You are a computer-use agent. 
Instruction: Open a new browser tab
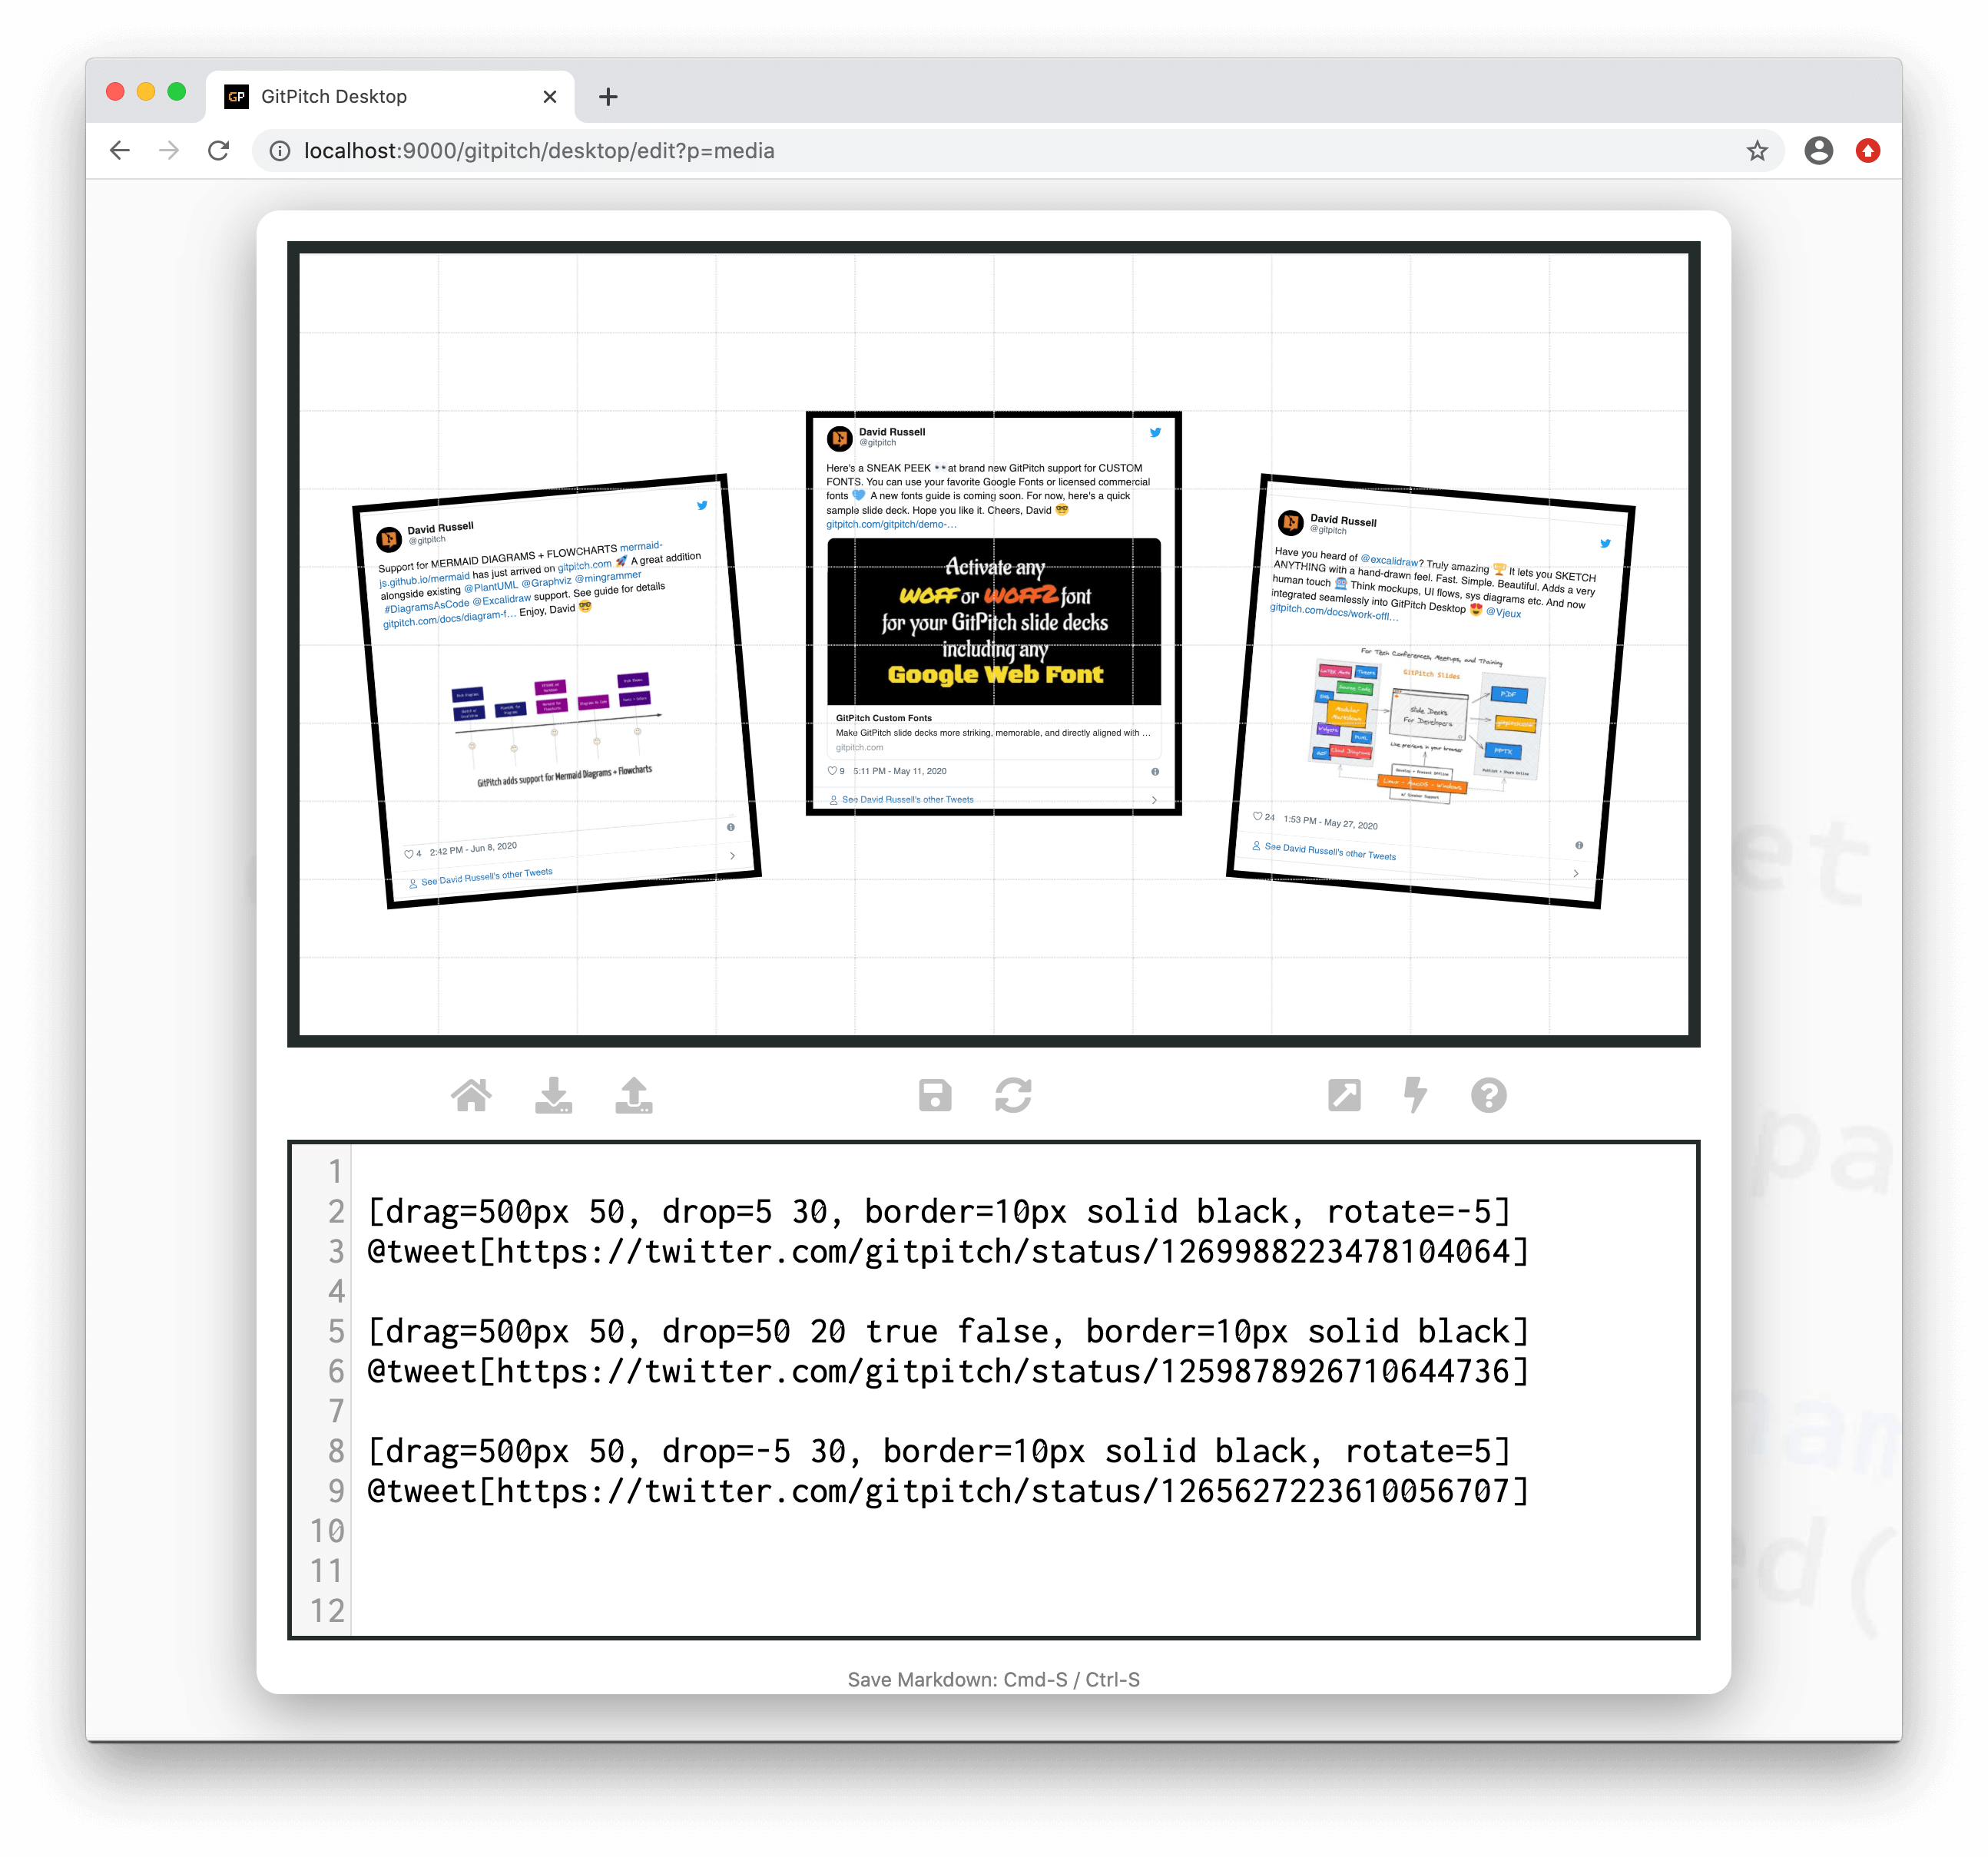608,97
